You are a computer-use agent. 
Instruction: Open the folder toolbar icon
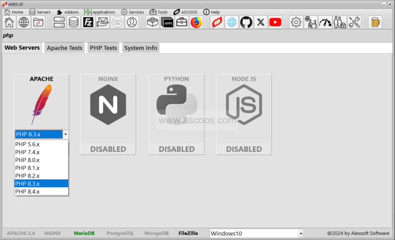pos(38,22)
